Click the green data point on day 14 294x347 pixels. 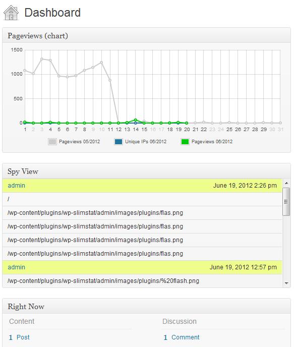pos(136,120)
